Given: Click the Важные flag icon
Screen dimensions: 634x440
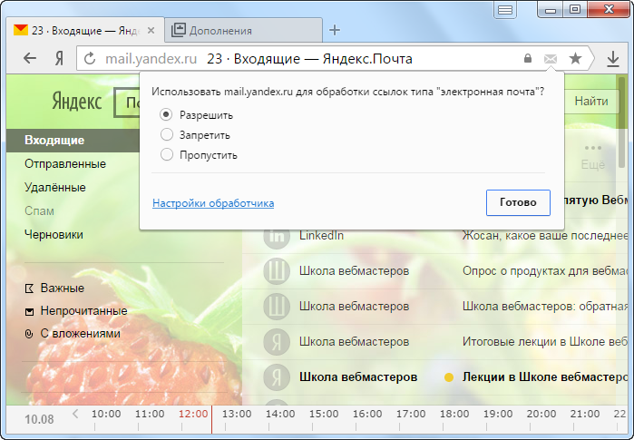Looking at the screenshot, I should tap(29, 288).
